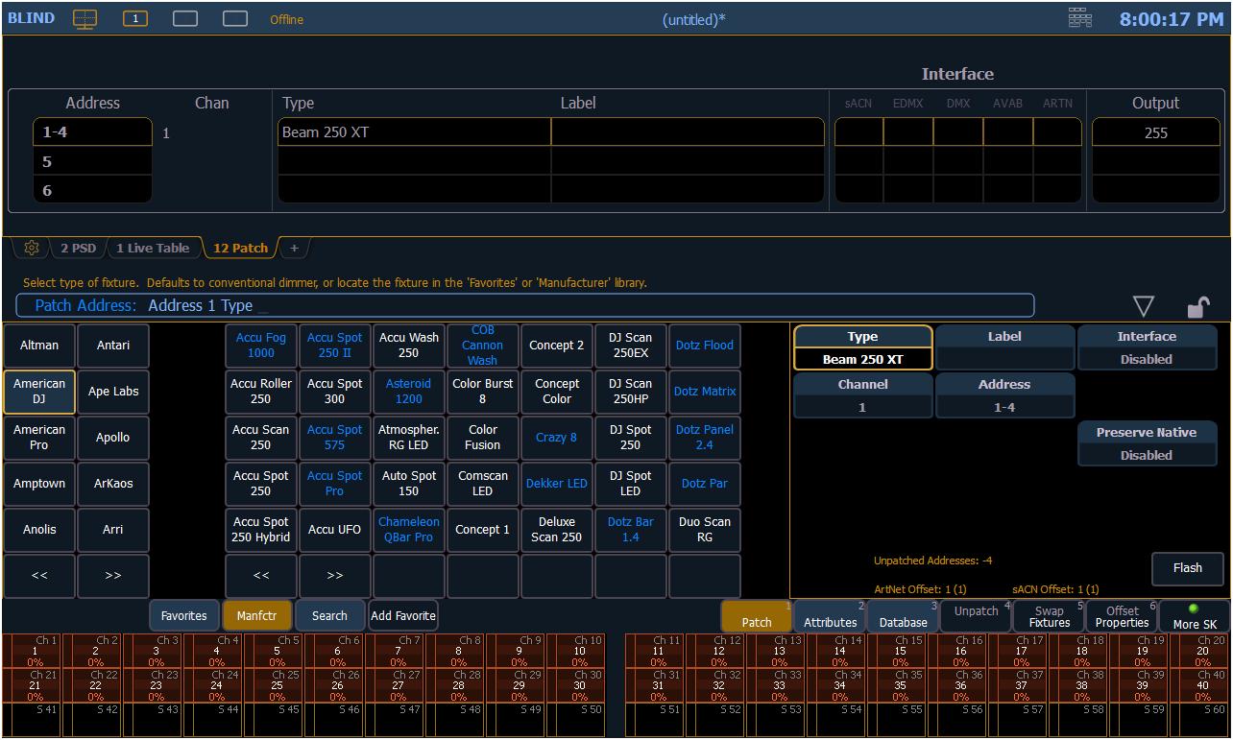Switch to the 1 Live Table tab
1233x740 pixels.
[x=153, y=248]
